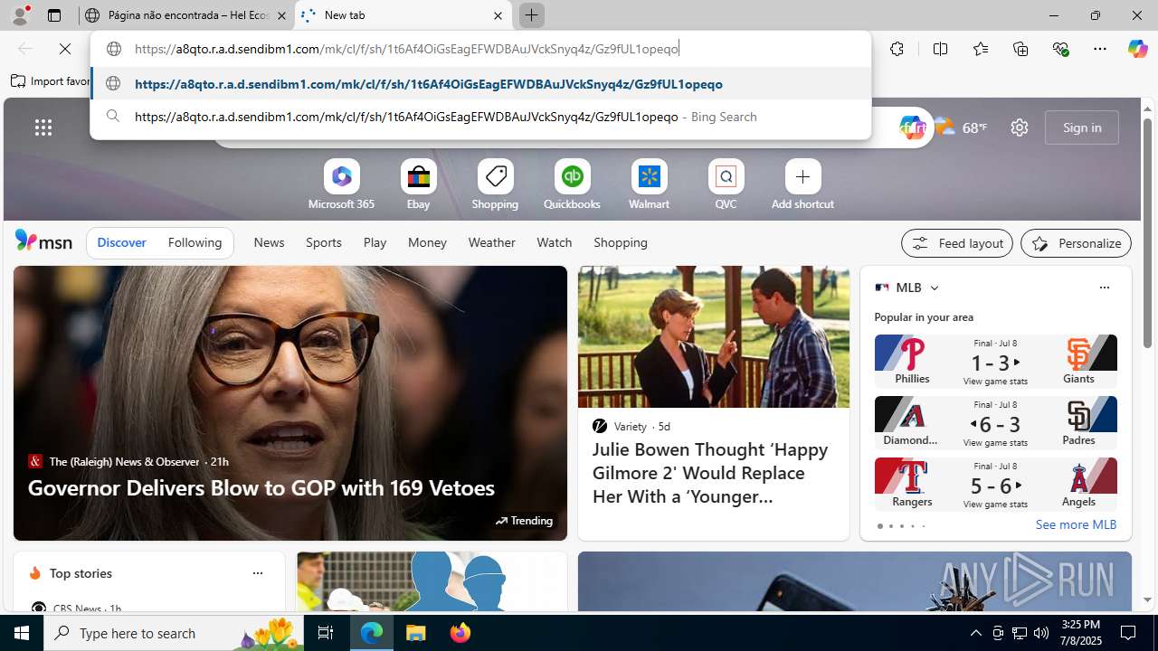Open the Shopping shortcut tile
The height and width of the screenshot is (651, 1158).
tap(495, 186)
